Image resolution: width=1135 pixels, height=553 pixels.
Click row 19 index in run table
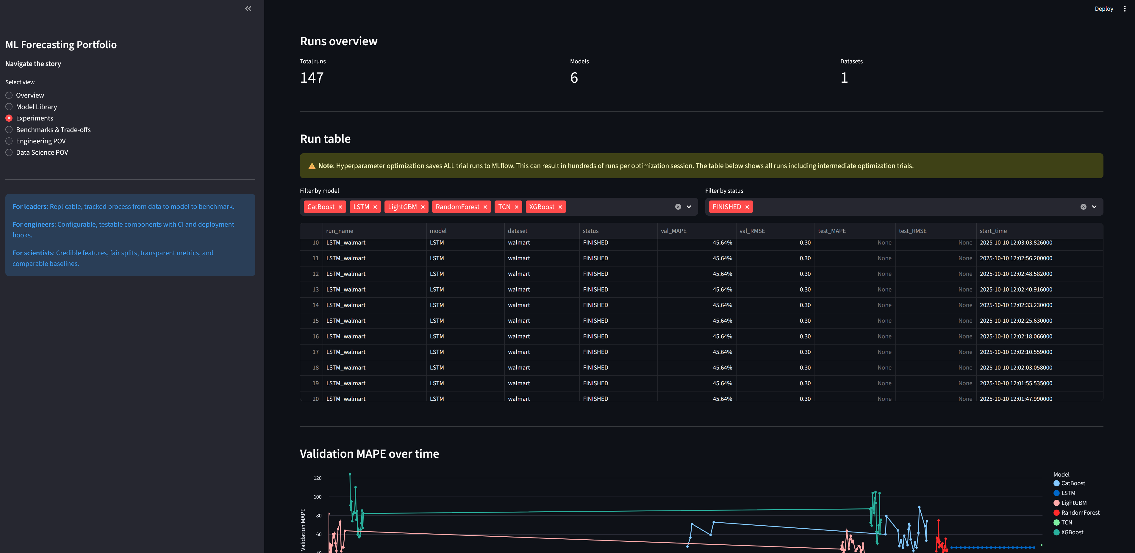coord(312,383)
